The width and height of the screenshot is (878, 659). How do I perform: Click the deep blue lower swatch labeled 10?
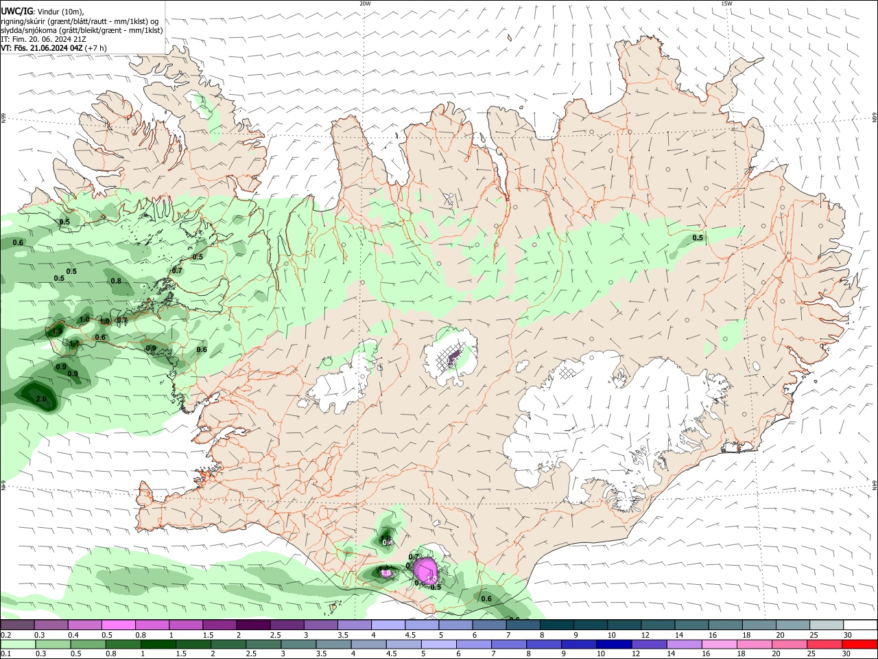point(614,644)
